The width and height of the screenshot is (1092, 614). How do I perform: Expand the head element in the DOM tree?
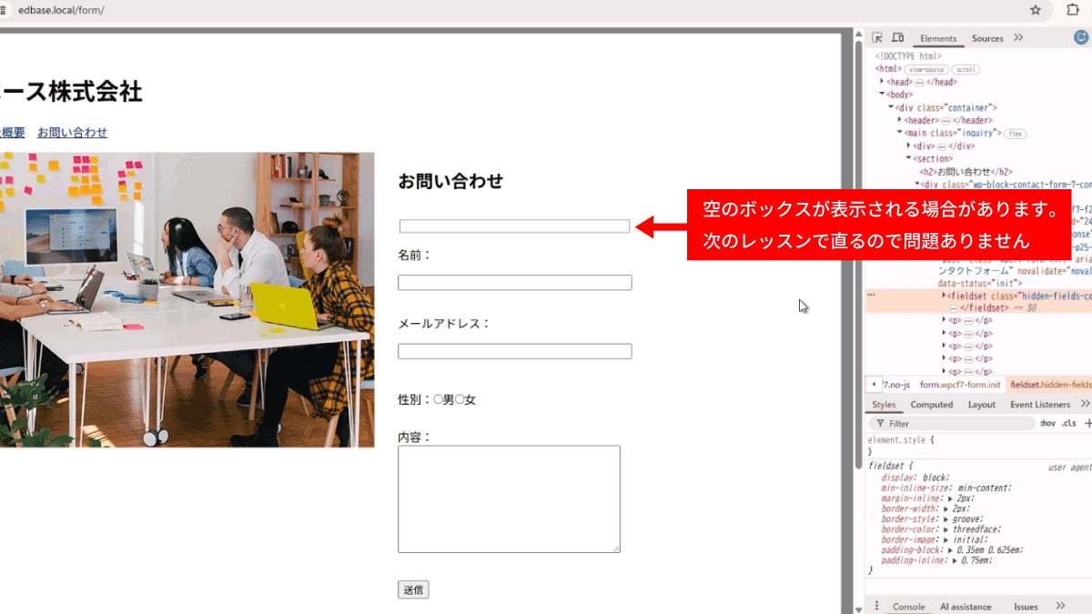(883, 81)
